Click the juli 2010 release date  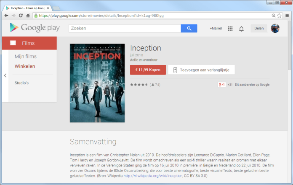point(136,55)
